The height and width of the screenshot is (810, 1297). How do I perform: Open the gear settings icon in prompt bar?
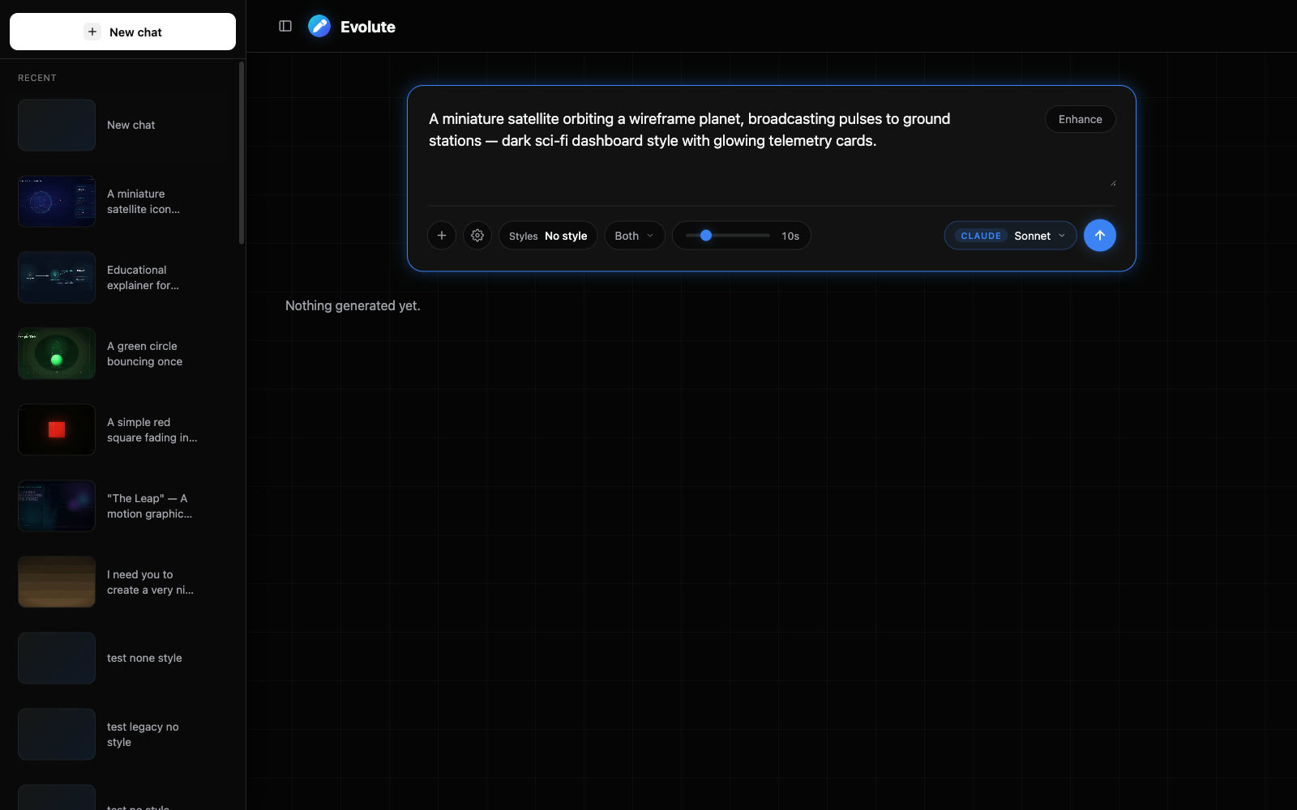coord(477,236)
